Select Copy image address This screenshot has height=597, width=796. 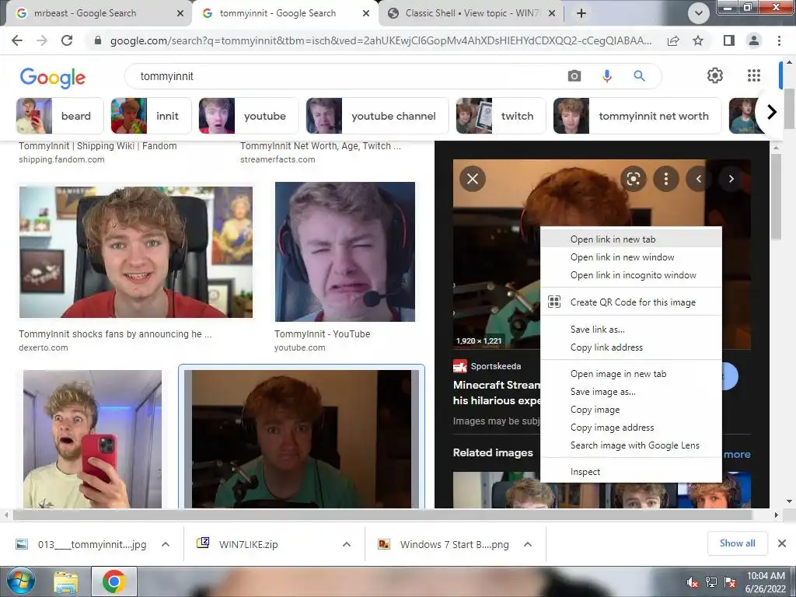(631, 428)
